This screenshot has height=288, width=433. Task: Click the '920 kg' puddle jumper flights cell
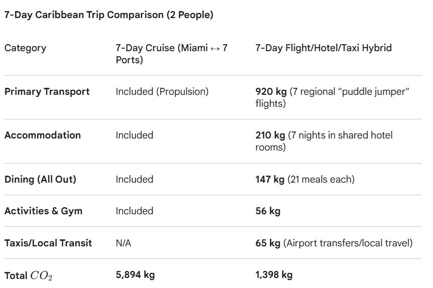pyautogui.click(x=332, y=97)
